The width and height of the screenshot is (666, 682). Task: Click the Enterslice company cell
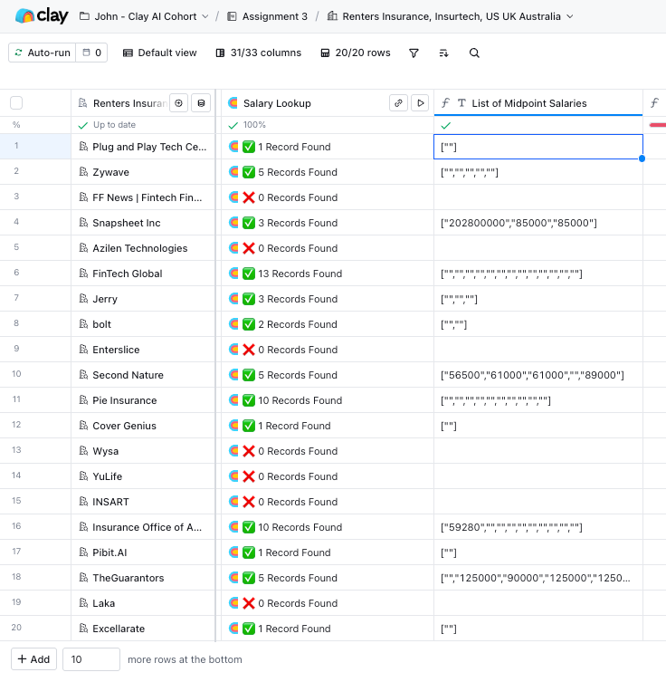[143, 350]
